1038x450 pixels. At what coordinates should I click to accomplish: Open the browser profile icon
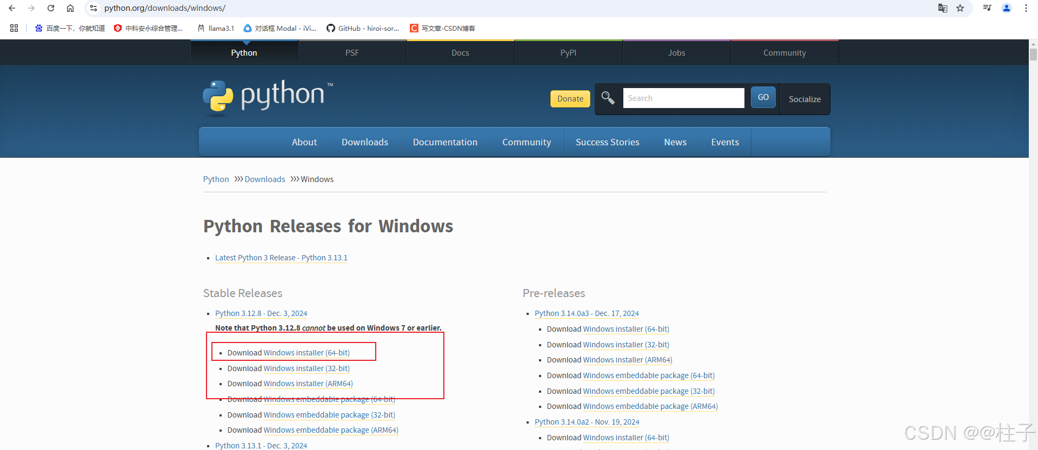pyautogui.click(x=1007, y=8)
